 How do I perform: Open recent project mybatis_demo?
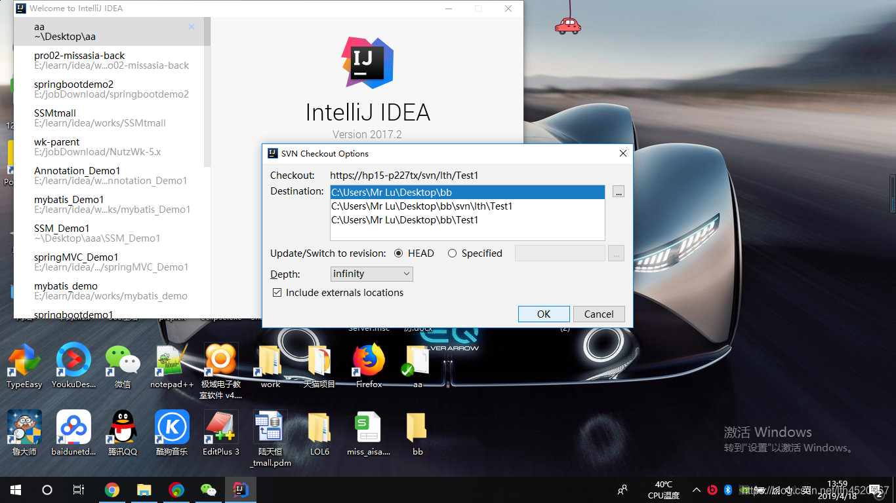pyautogui.click(x=109, y=291)
